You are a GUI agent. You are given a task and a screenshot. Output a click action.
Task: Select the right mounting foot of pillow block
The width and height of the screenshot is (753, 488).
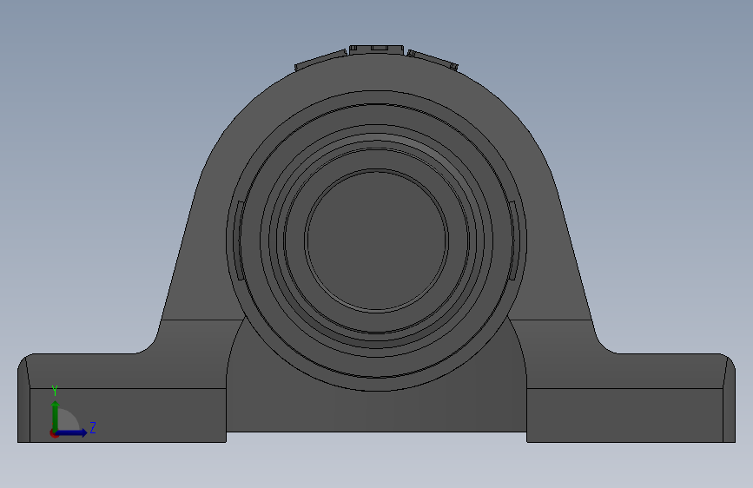click(x=631, y=399)
